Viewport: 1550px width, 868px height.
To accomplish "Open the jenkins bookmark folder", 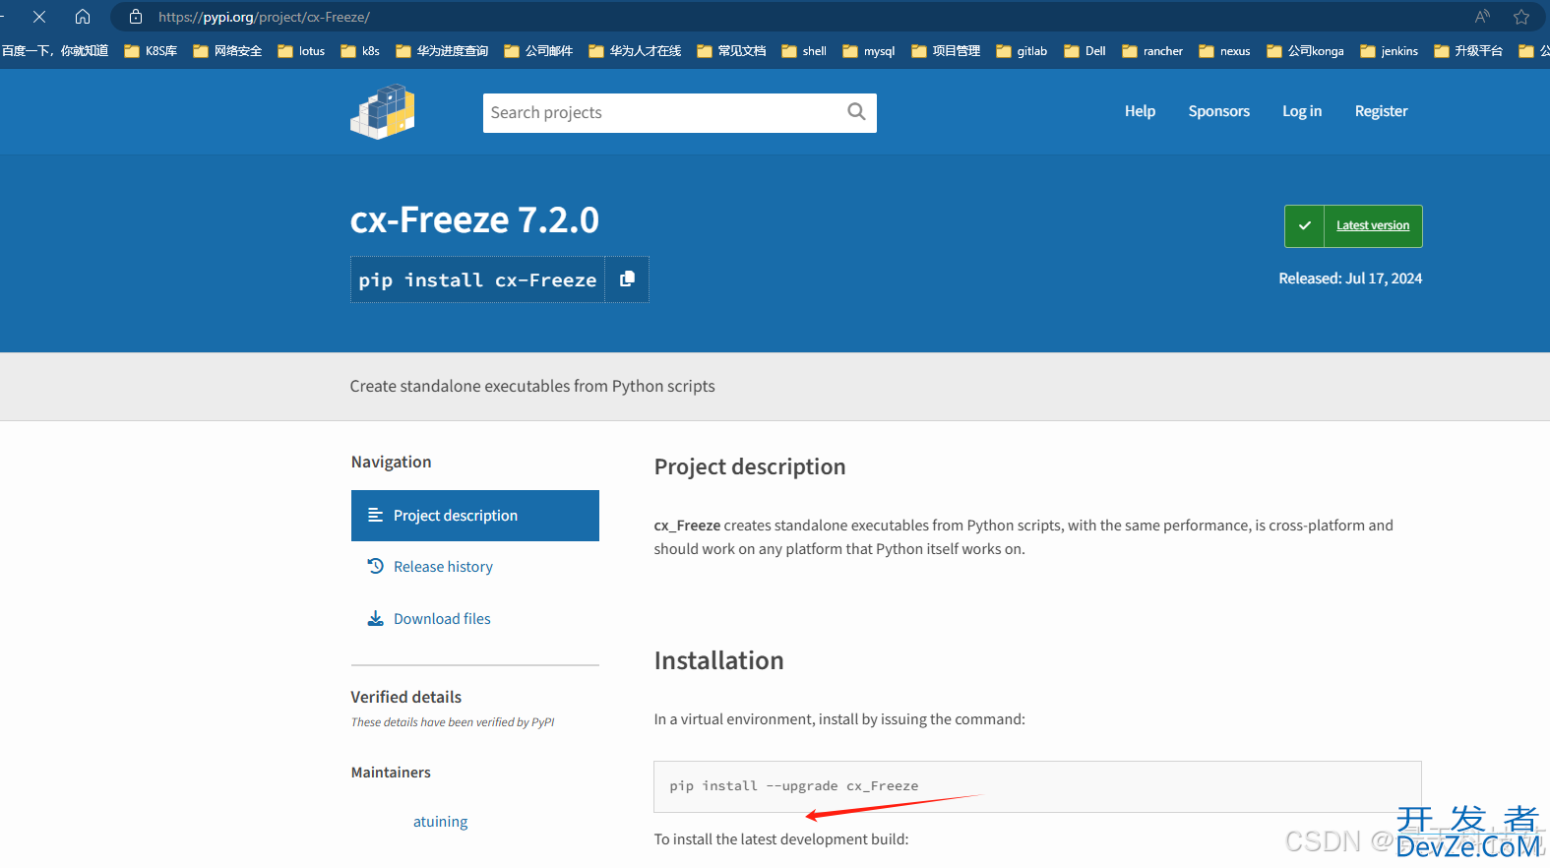I will (1390, 51).
